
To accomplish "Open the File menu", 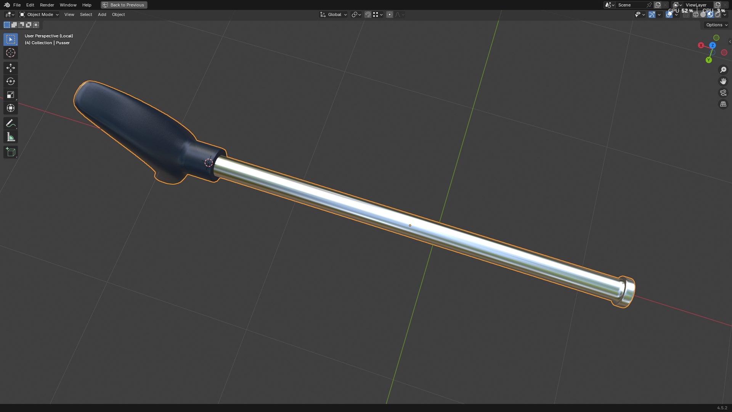I will pyautogui.click(x=17, y=5).
